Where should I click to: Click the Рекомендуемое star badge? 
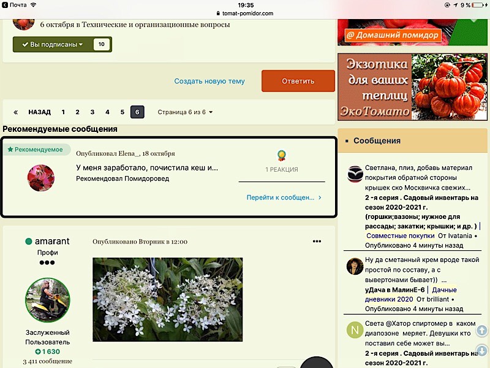(36, 150)
